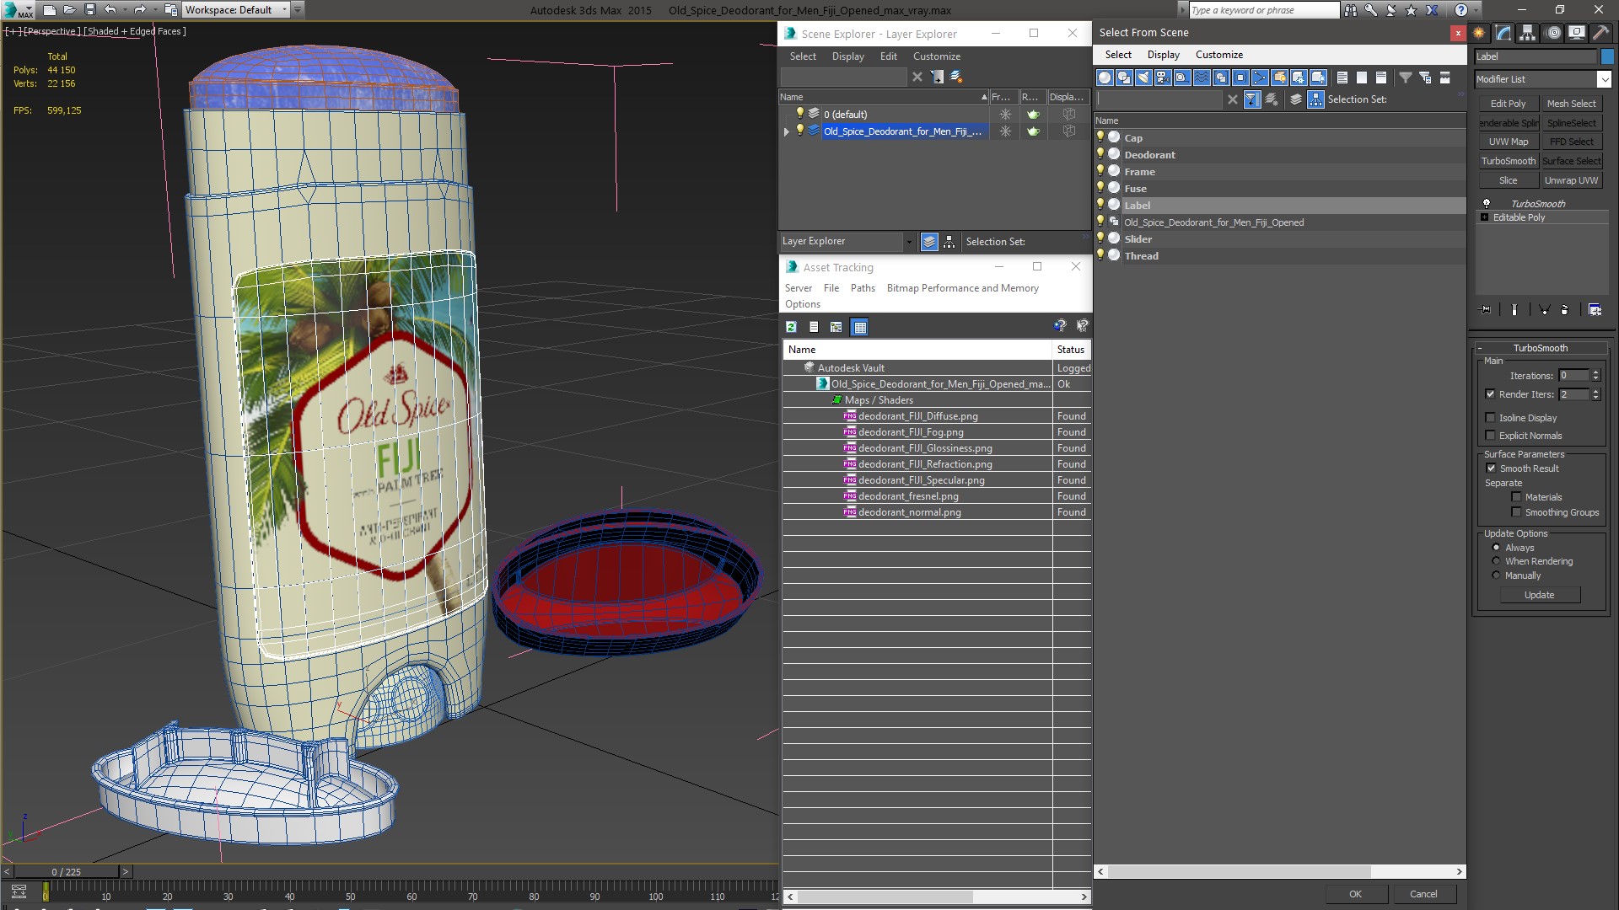The width and height of the screenshot is (1619, 910).
Task: Open the Layer Explorer dropdown at panel bottom
Action: tap(908, 242)
